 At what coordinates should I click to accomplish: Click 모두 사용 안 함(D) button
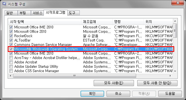tap(157, 83)
